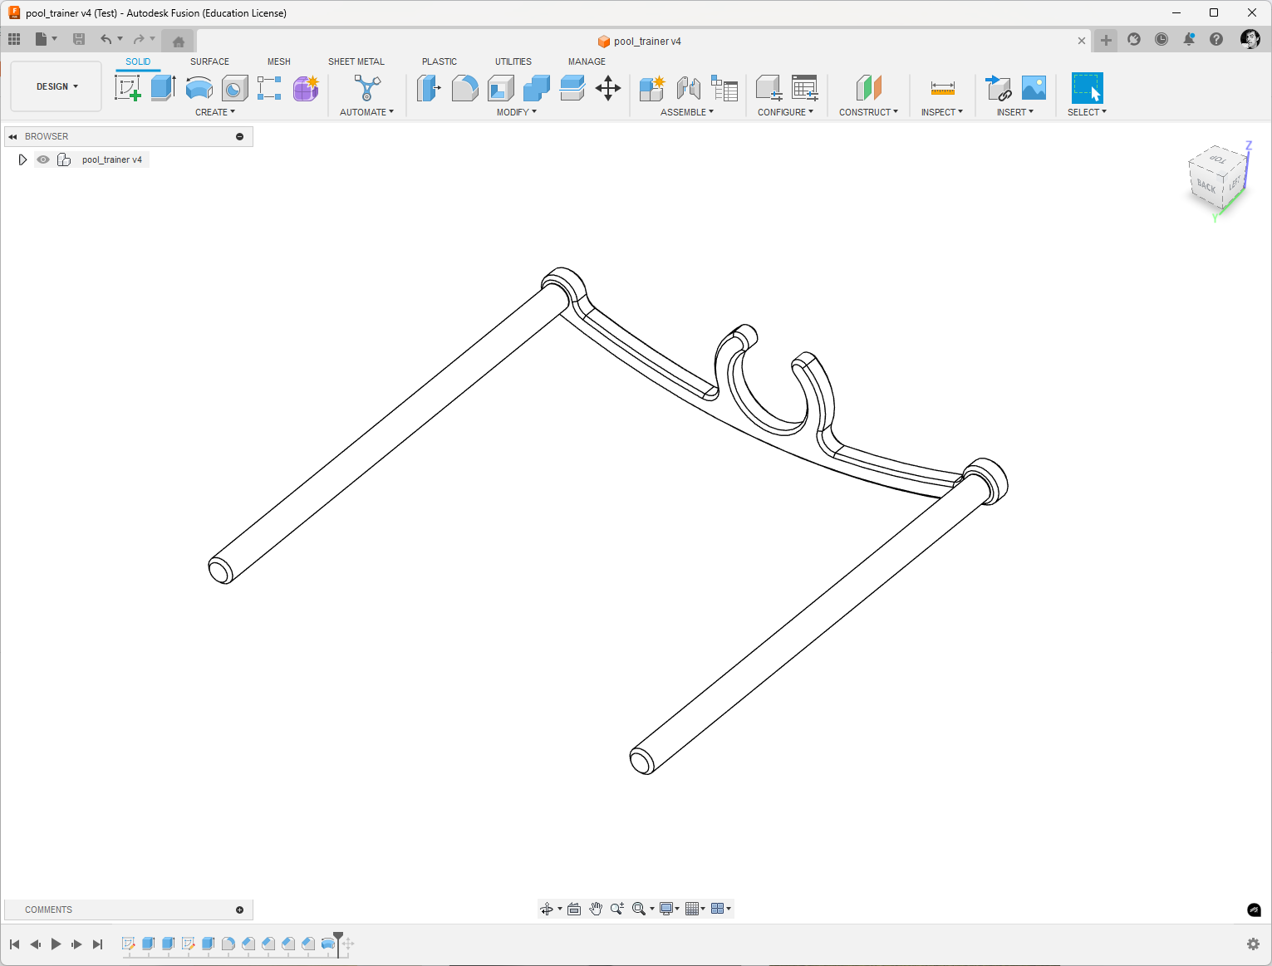Open the Automate branching tool
This screenshot has width=1272, height=966.
pyautogui.click(x=366, y=87)
